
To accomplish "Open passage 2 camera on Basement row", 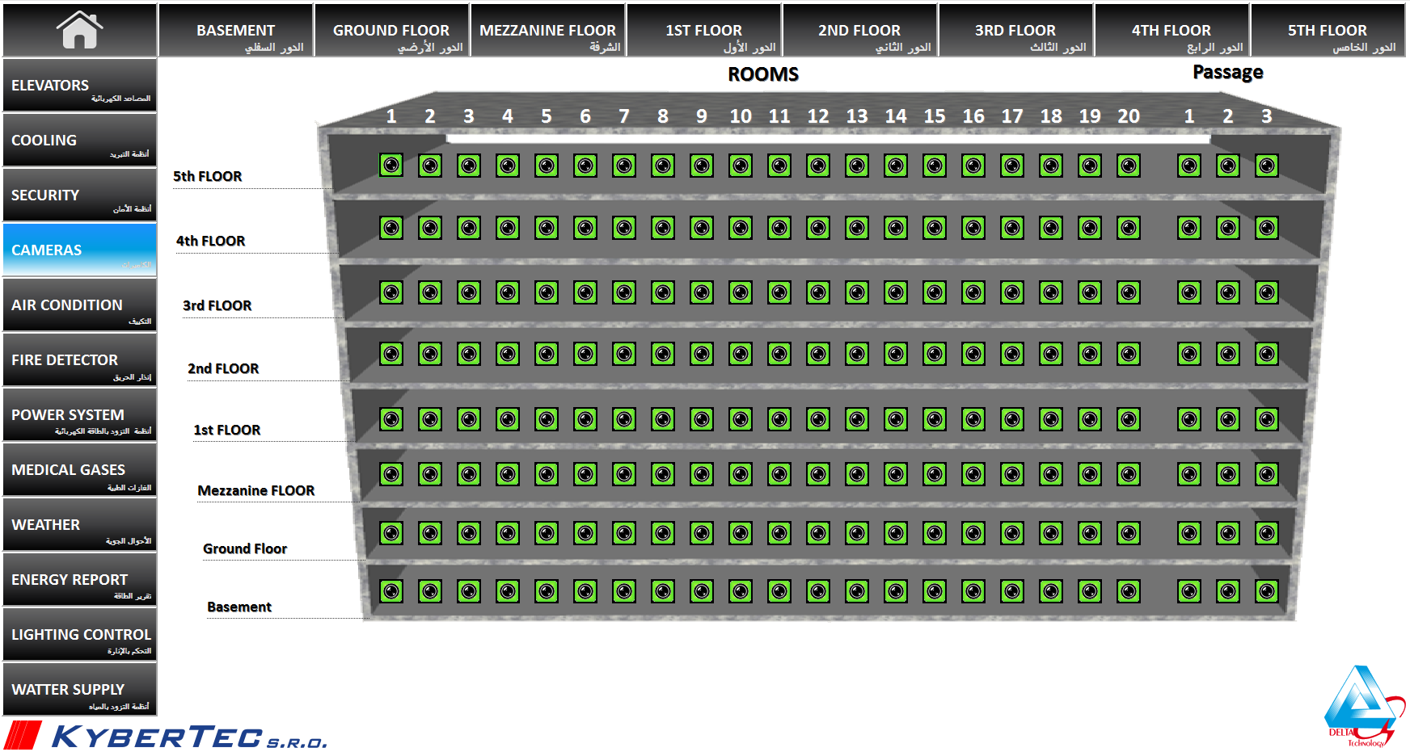I will 1228,591.
